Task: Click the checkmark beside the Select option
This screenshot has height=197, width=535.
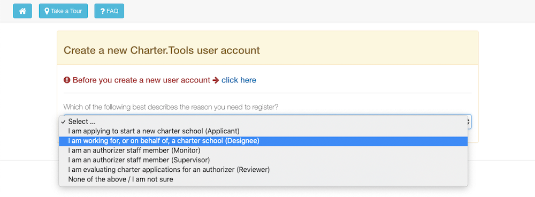Action: tap(64, 122)
